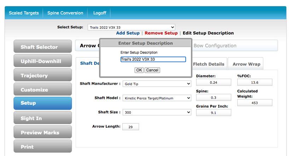Go to the Uphill-Downhill sidebar page
This screenshot has width=290, height=156.
(x=42, y=61)
